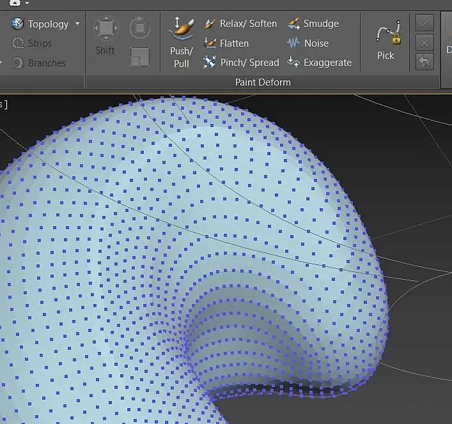Click the Shift Scale squares icon
Viewport: 452px width, 424px height.
(139, 57)
